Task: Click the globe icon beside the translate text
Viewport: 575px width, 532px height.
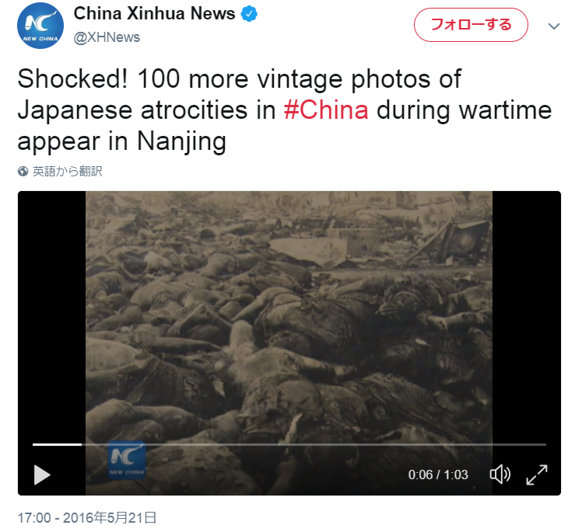Action: [x=23, y=172]
